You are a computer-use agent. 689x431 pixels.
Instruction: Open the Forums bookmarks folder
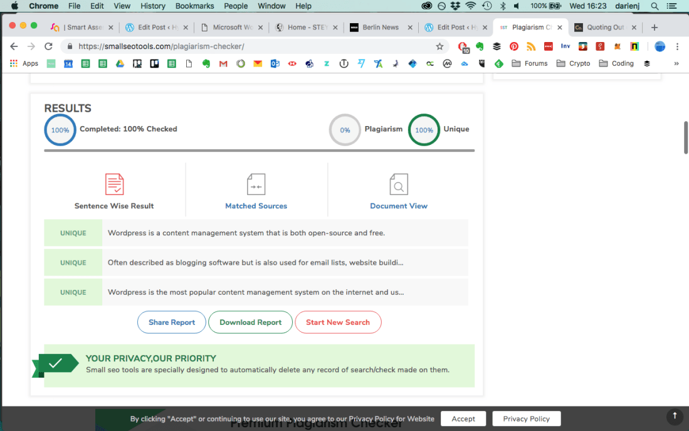530,63
